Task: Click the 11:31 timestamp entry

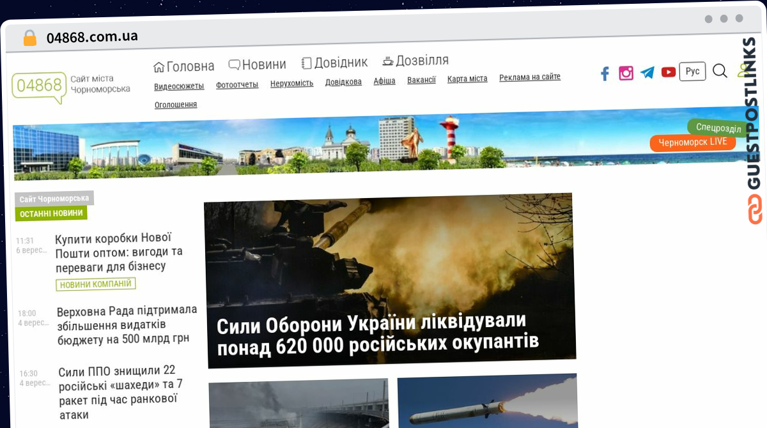Action: (x=26, y=241)
